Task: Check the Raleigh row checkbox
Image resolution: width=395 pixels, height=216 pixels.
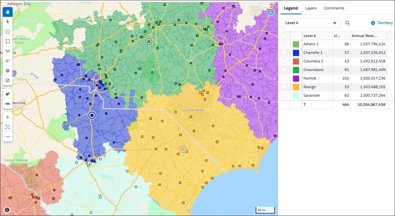Action: 284,87
